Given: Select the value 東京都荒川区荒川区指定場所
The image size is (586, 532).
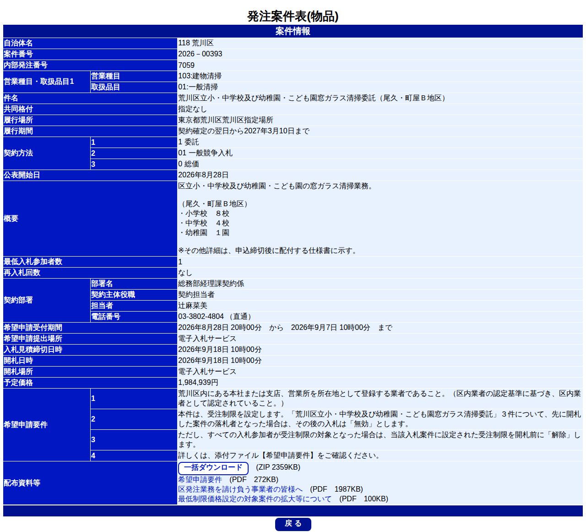Looking at the screenshot, I should [226, 120].
